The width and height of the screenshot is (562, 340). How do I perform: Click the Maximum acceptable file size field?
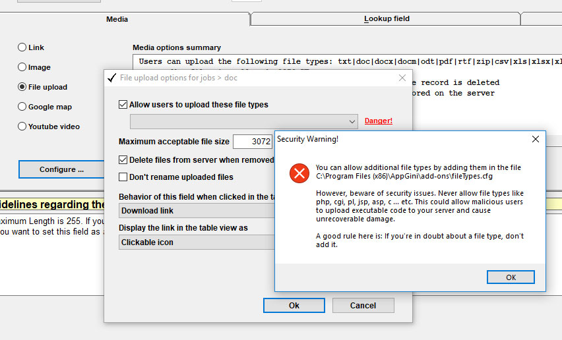(x=253, y=142)
